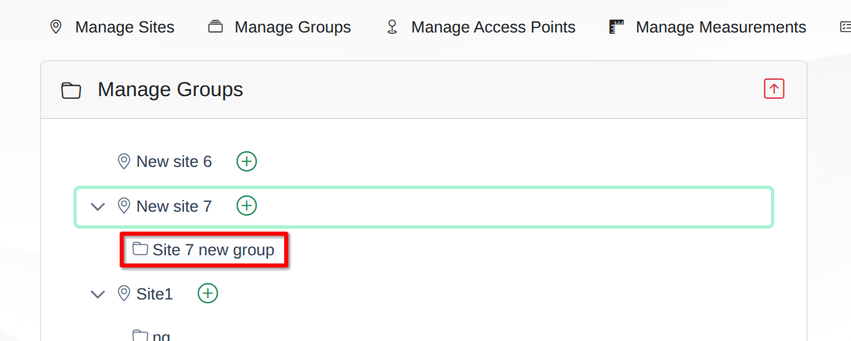Select the Site1 tree entry

154,294
